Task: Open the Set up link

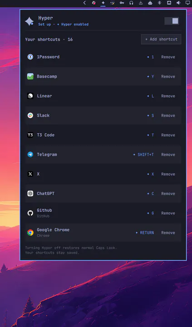Action: click(x=44, y=25)
